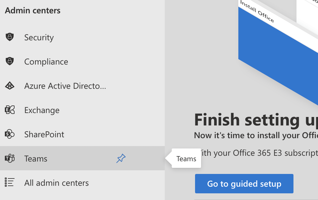Click Go to guided setup button

point(244,184)
